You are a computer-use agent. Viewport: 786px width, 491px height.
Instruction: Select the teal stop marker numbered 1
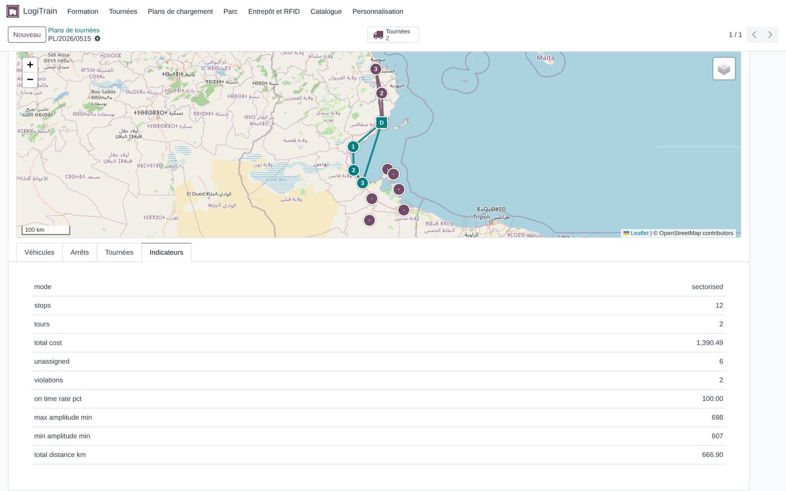coord(353,147)
